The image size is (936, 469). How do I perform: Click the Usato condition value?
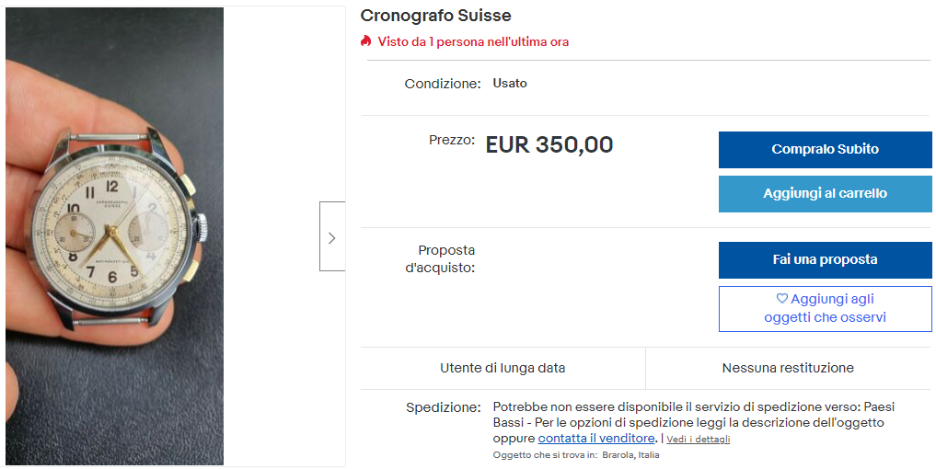coord(510,84)
